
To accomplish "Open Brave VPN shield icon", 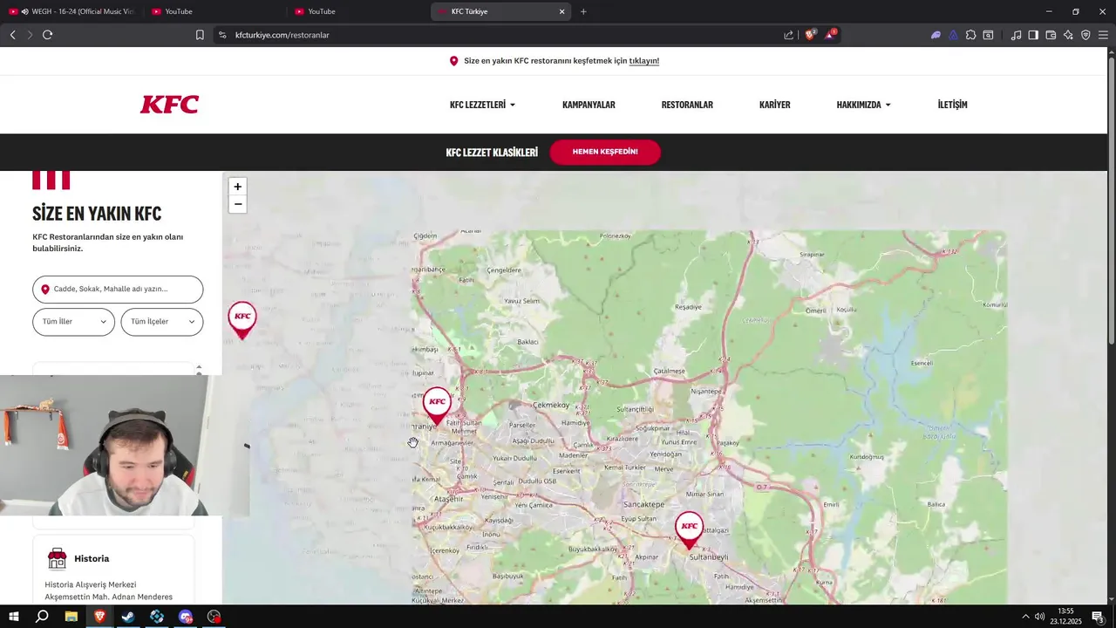I will coord(1085,35).
